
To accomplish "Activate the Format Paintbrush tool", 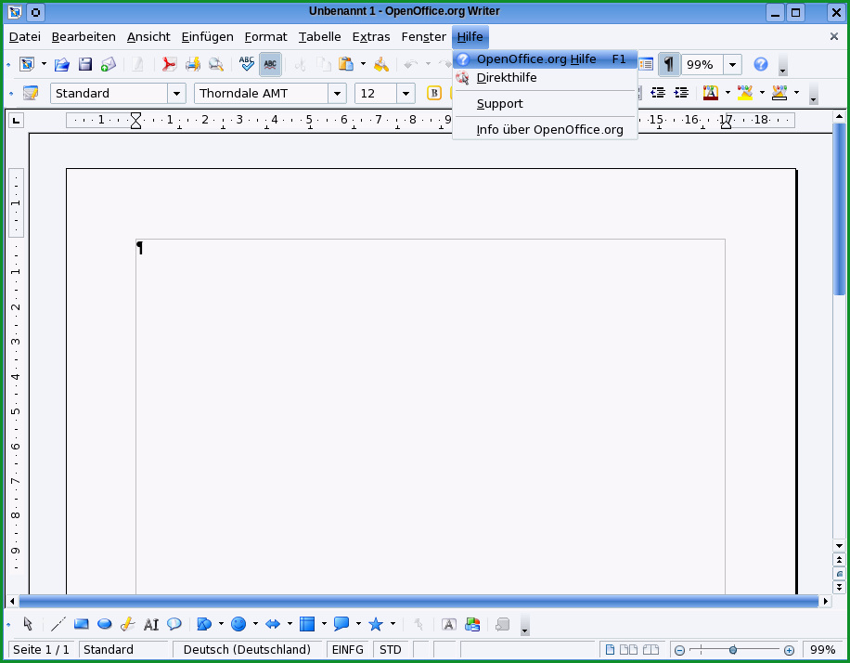I will (381, 65).
